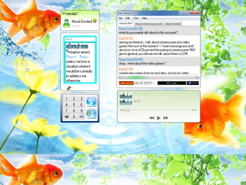The image size is (246, 185).
Task: Skip to the next track
Action: coord(166,118)
